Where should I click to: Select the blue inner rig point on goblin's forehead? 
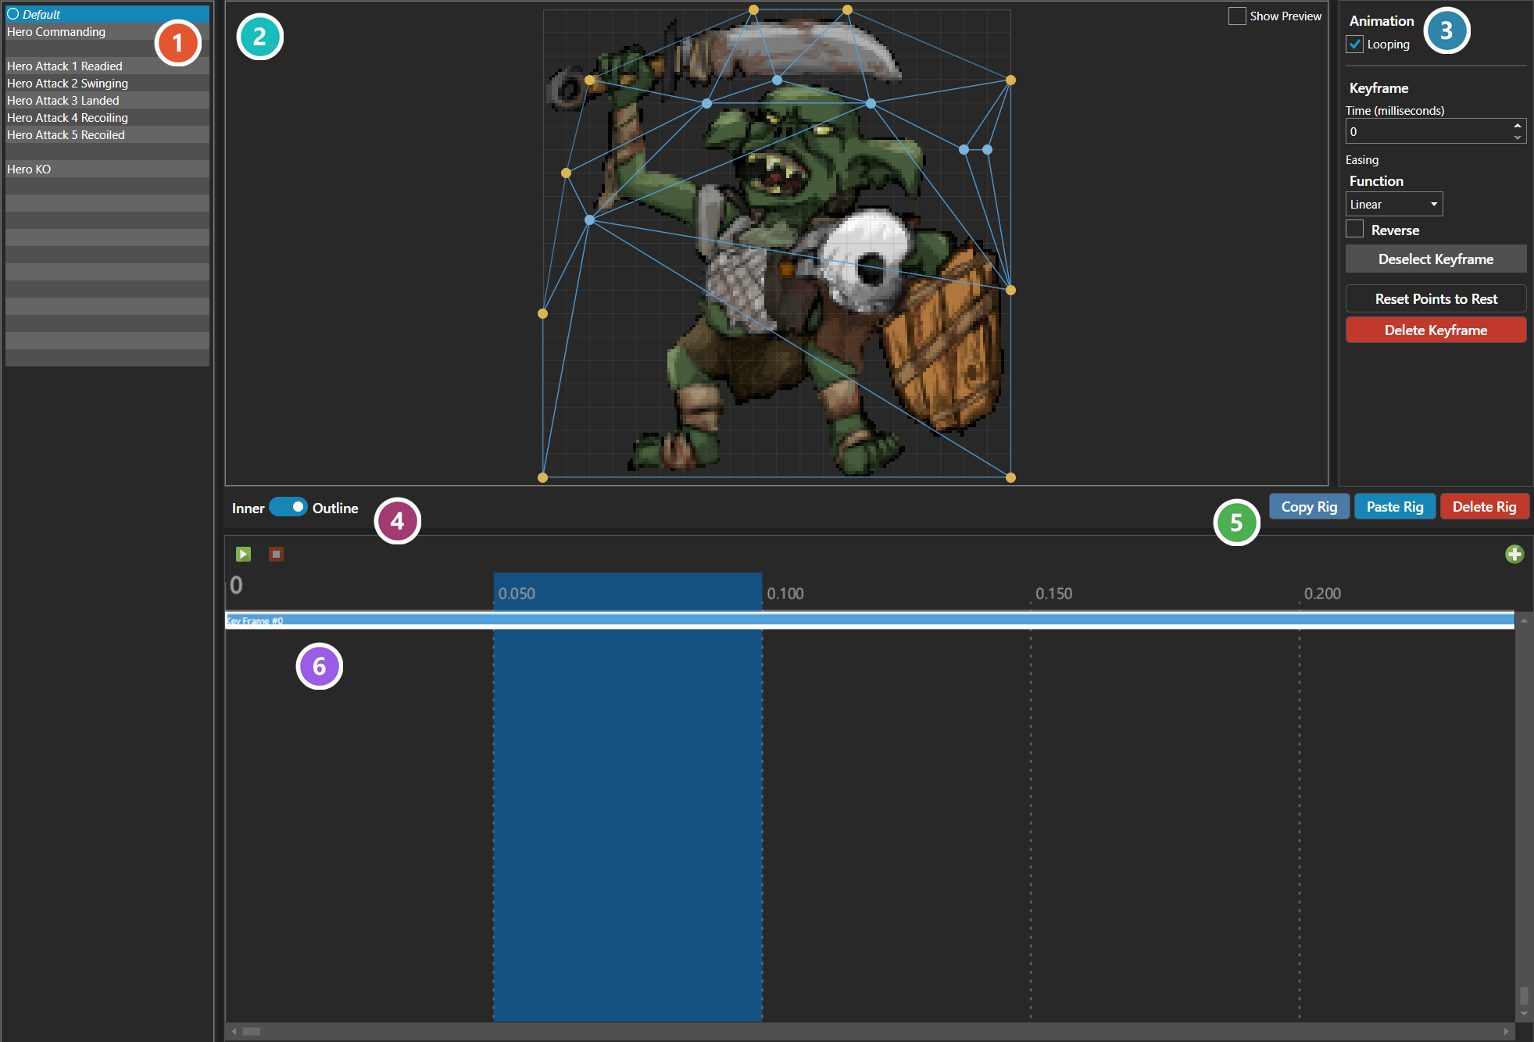coord(777,80)
